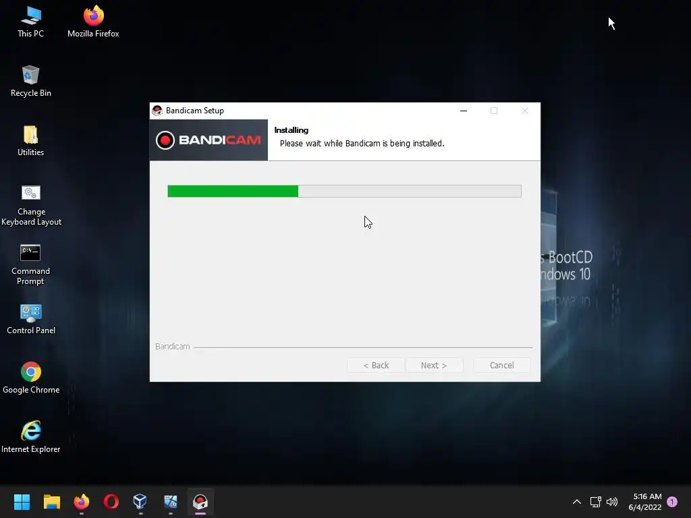Open the volume control tray icon
691x518 pixels.
[612, 502]
